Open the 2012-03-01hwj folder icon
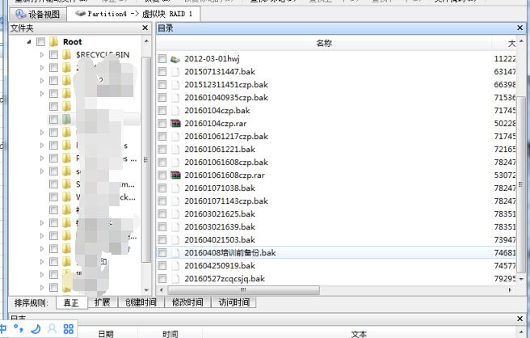 click(175, 59)
